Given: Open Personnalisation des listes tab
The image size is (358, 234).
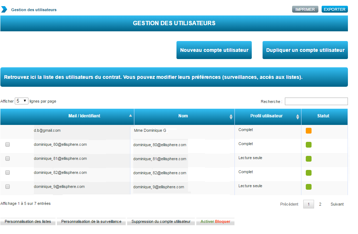Looking at the screenshot, I should pos(28,222).
